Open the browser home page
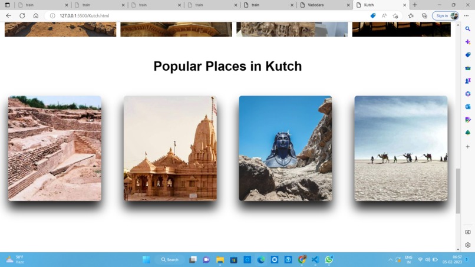Viewport: 475px width, 267px height. pos(36,16)
